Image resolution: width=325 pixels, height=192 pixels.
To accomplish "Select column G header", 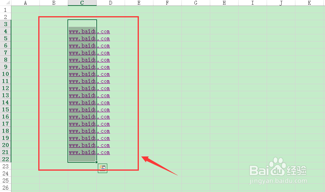I will point(196,3).
